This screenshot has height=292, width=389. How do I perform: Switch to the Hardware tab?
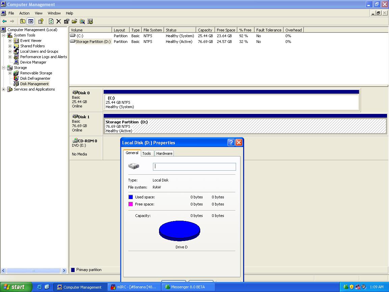point(164,153)
